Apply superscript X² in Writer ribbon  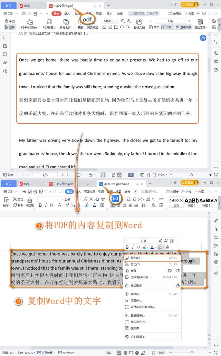tap(67, 205)
